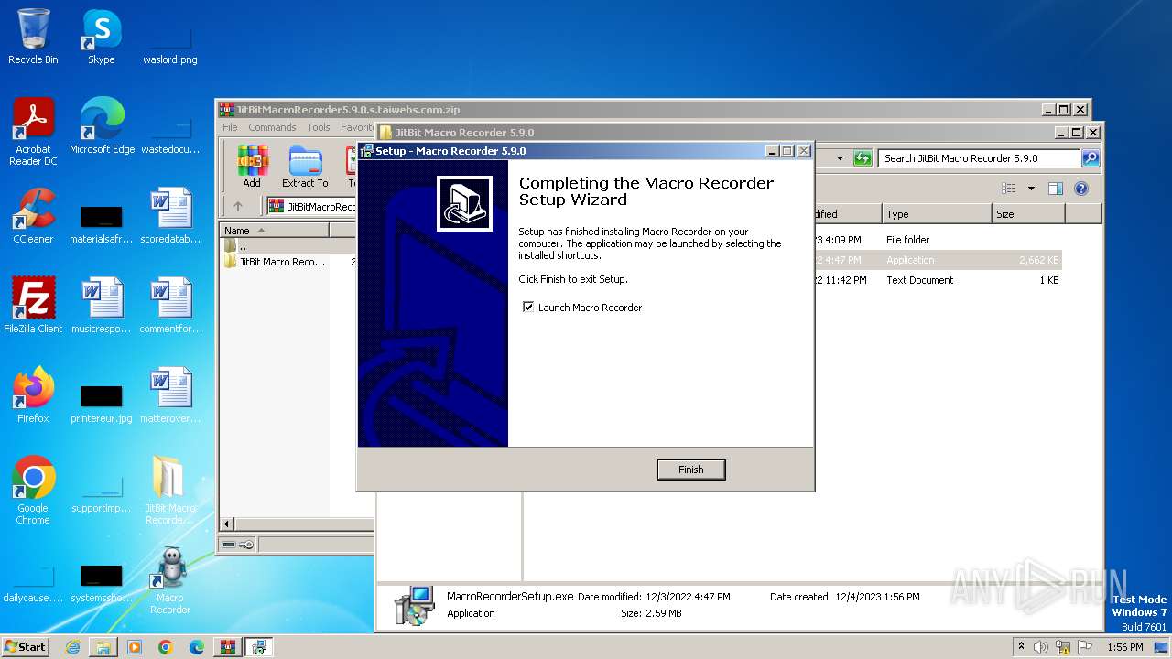Open Recycle Bin desktop icon
1172x659 pixels.
[33, 37]
